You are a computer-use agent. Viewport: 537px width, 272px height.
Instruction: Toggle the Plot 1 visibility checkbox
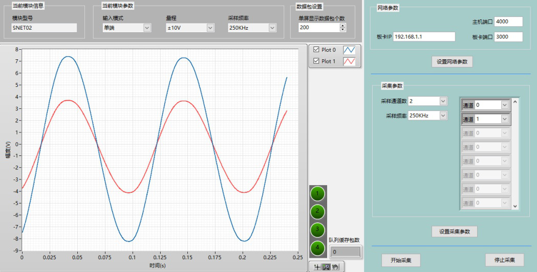click(316, 61)
